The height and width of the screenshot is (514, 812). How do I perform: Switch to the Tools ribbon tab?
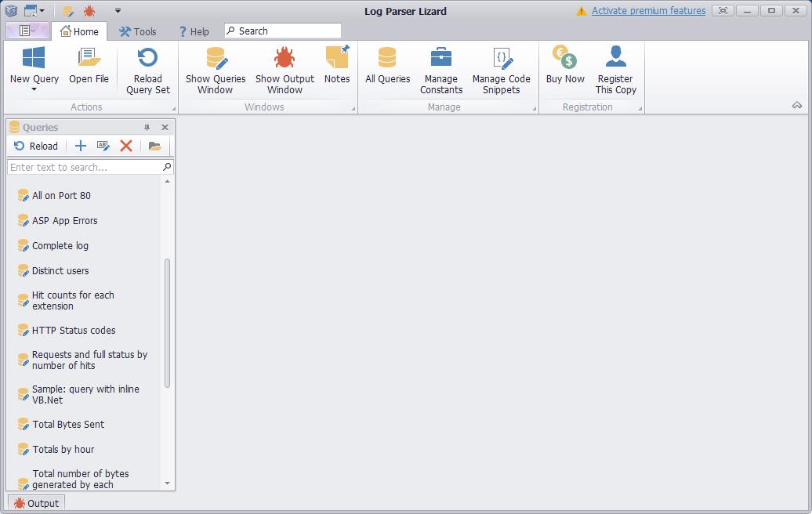[x=138, y=31]
